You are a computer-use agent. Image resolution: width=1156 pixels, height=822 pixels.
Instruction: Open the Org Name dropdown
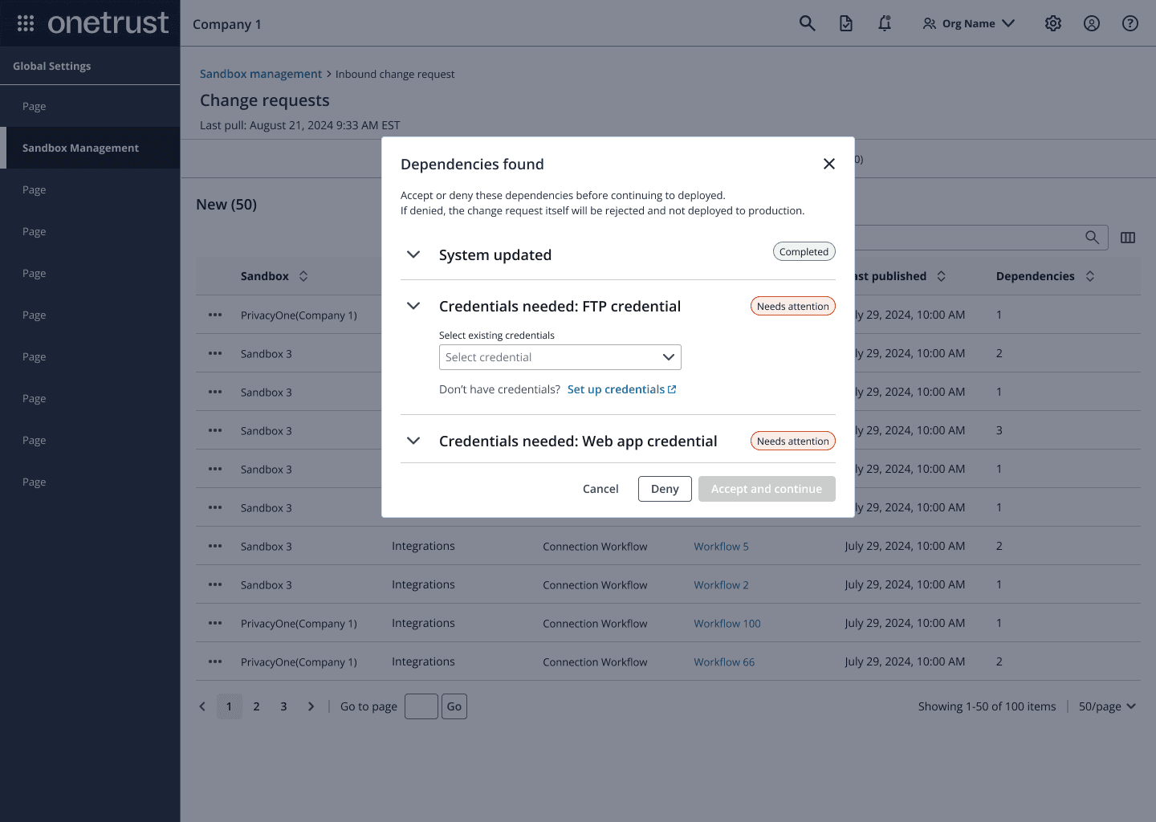tap(969, 23)
